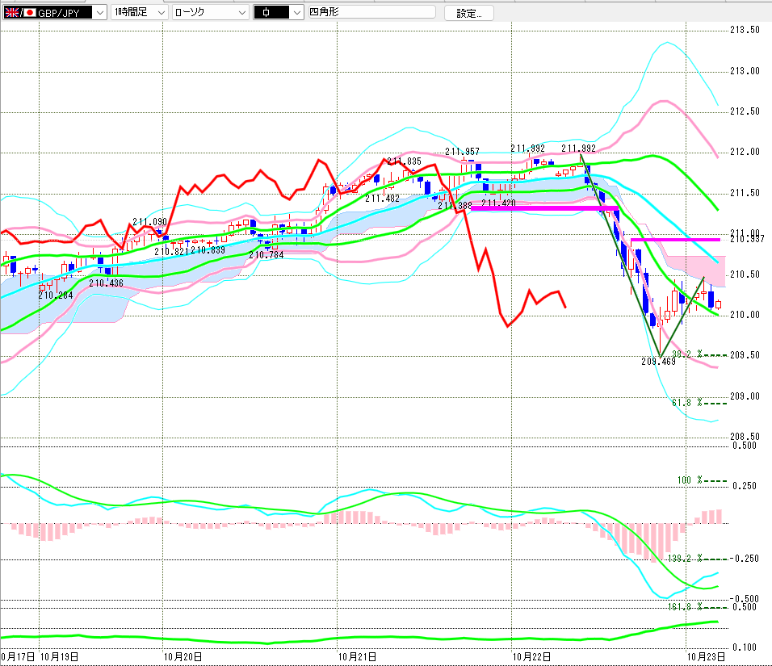This screenshot has height=666, width=772.
Task: Open the 設定... settings button
Action: tap(468, 13)
